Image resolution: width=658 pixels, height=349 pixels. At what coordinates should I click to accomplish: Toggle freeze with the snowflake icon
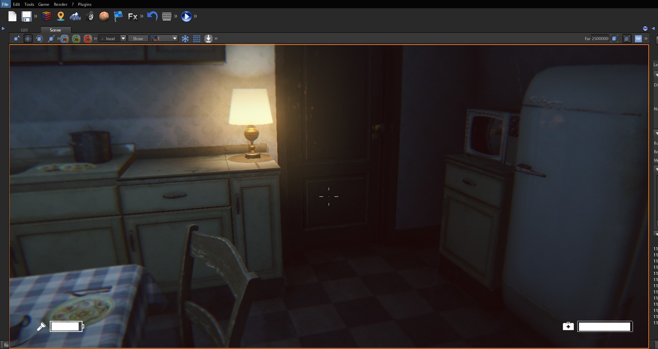pyautogui.click(x=186, y=38)
